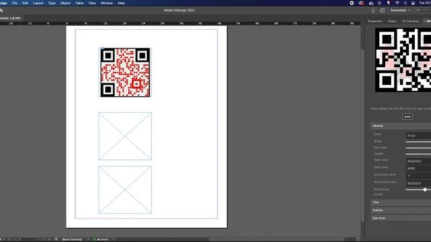Click the Adobe Stock search field
The width and height of the screenshot is (431, 242).
(x=424, y=11)
